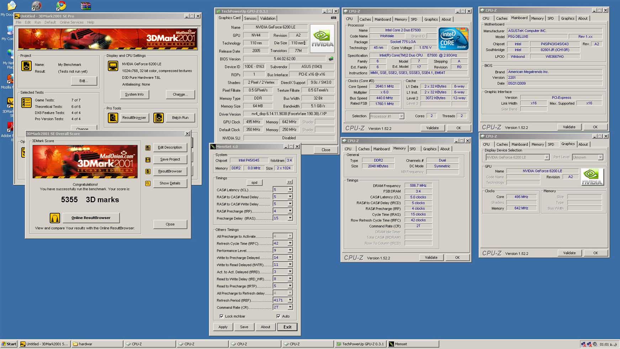
Task: Click the 3DMark2001 banner in score dialog
Action: pyautogui.click(x=85, y=162)
